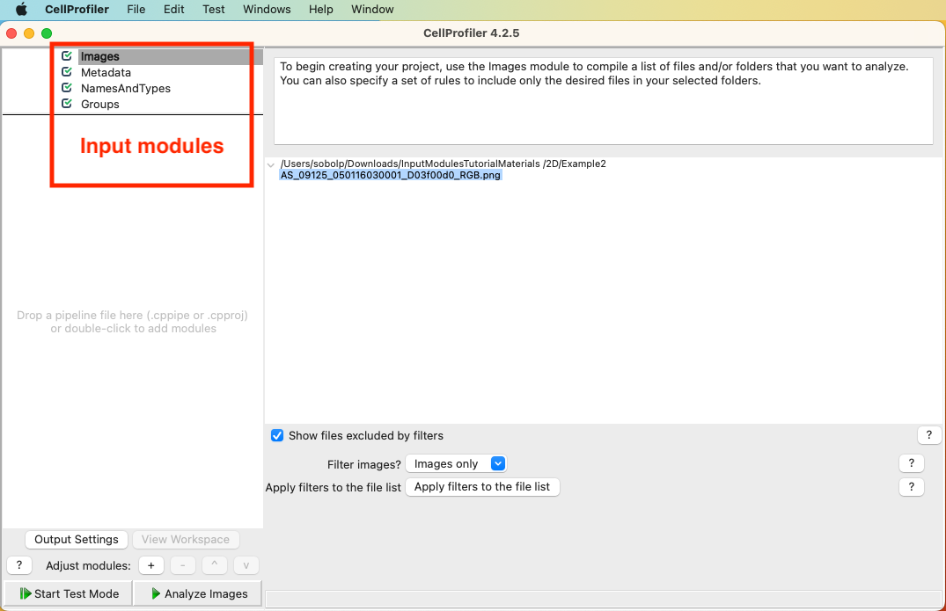The image size is (946, 611).
Task: Open the Apple menu
Action: tap(19, 10)
